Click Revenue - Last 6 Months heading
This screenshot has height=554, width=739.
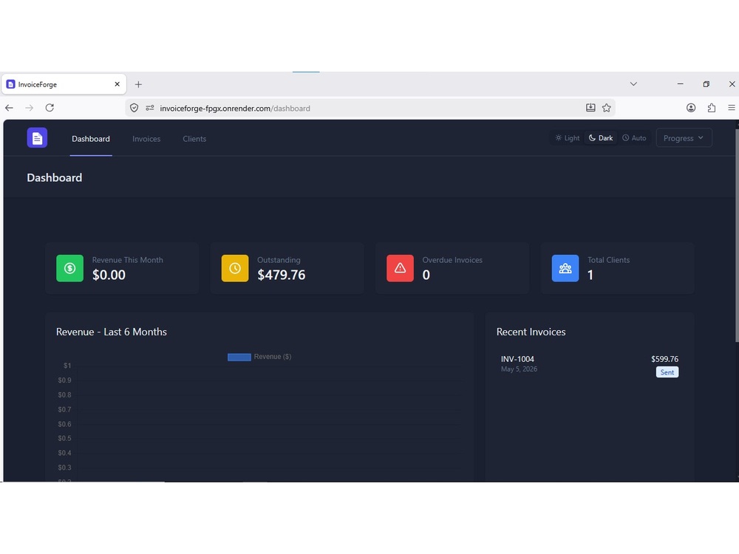(x=112, y=332)
